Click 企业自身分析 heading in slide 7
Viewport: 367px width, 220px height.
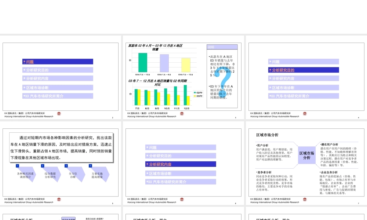coord(328,172)
